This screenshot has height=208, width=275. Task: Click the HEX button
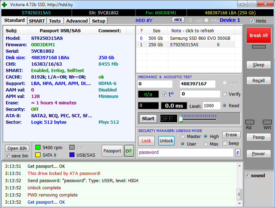pos(178,20)
